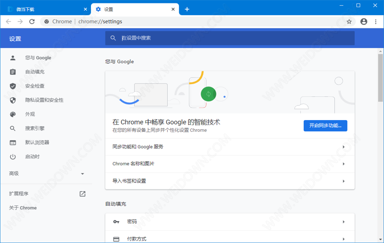The height and width of the screenshot is (243, 384).
Task: Open the 付款方式 row
Action: [x=230, y=237]
